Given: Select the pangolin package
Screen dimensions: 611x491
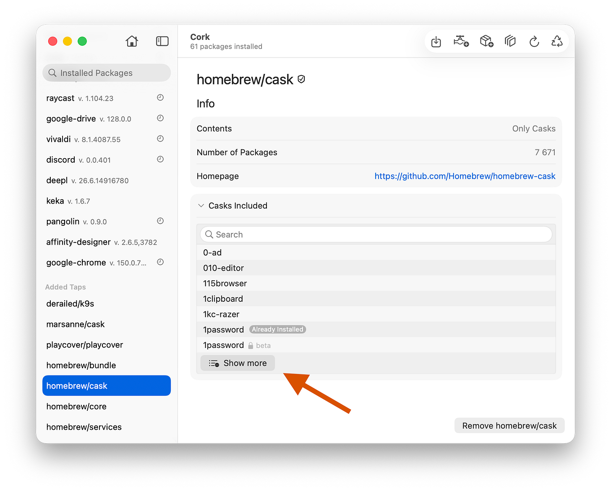Looking at the screenshot, I should (x=107, y=222).
